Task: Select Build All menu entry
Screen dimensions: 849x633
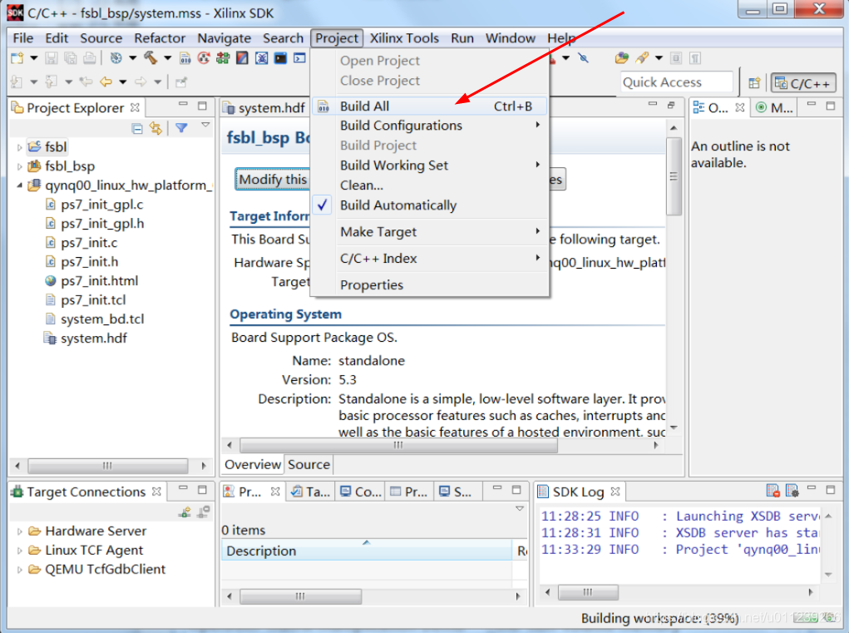Action: click(430, 106)
